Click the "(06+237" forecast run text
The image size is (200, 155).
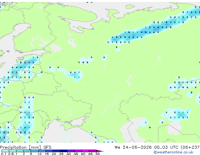(x=190, y=147)
